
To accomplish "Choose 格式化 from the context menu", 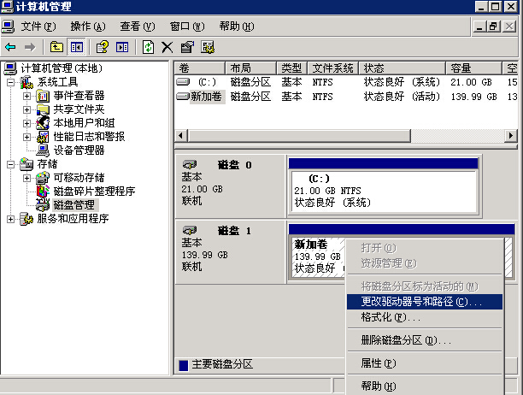I will pos(381,317).
